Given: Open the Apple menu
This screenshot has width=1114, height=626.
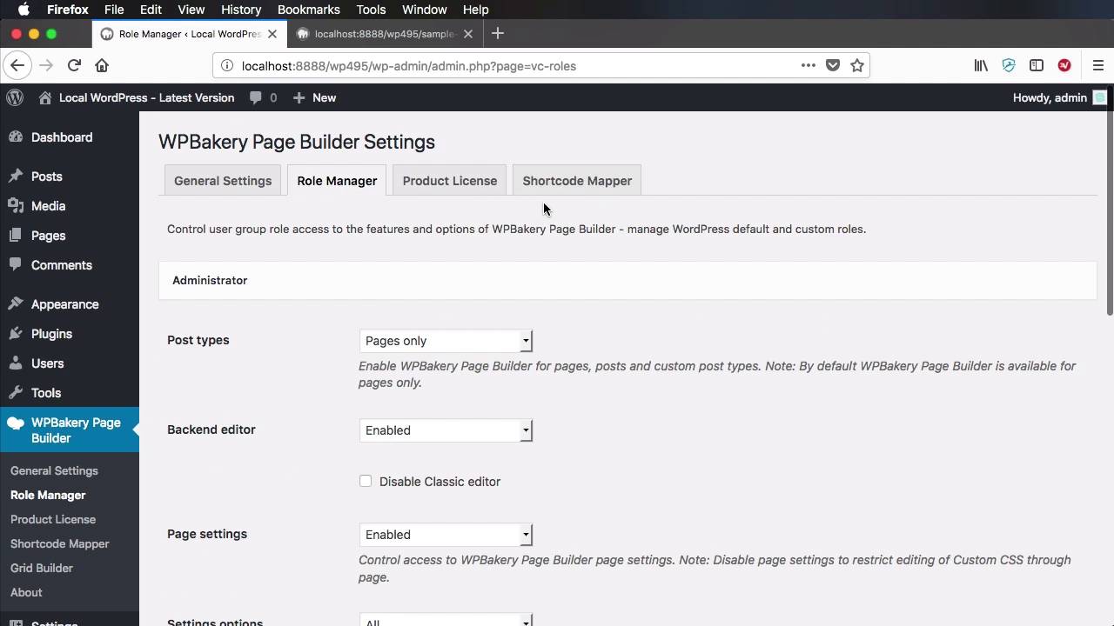Looking at the screenshot, I should click(23, 10).
